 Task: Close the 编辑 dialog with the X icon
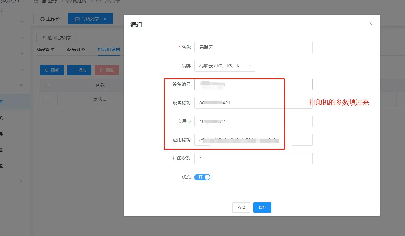tap(371, 24)
